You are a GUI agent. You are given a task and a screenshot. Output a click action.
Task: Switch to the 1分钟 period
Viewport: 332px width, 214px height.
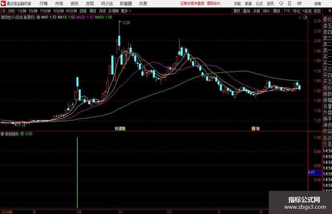point(21,11)
